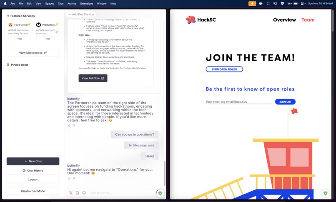Click the Featured Services heading icon

tap(8, 16)
